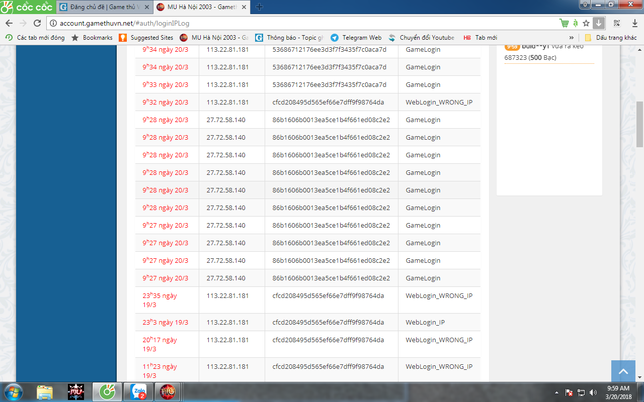The height and width of the screenshot is (402, 644).
Task: Click the hash in the 9h33 row
Action: click(330, 84)
